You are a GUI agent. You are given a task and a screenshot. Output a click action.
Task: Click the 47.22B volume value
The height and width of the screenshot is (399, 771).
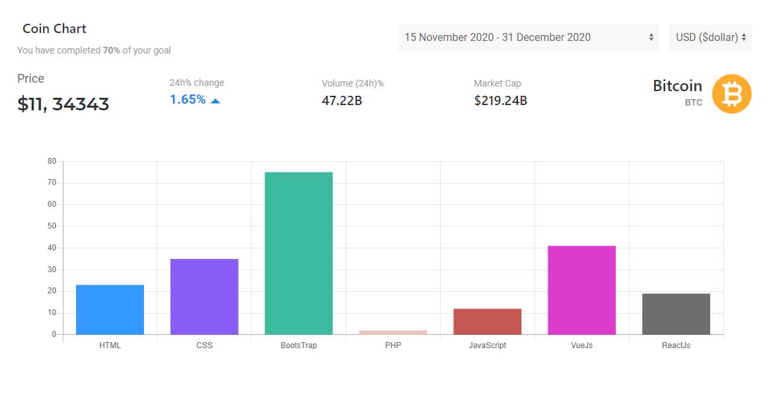[342, 100]
